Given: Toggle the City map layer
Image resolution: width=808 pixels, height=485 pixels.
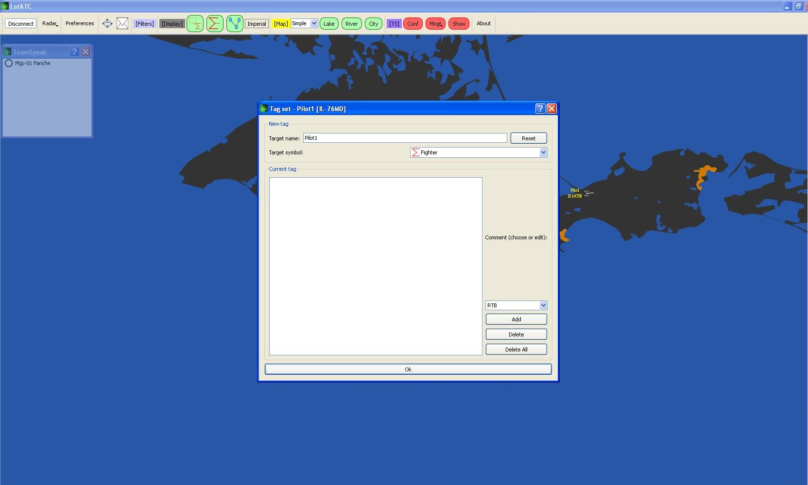Looking at the screenshot, I should (x=373, y=23).
